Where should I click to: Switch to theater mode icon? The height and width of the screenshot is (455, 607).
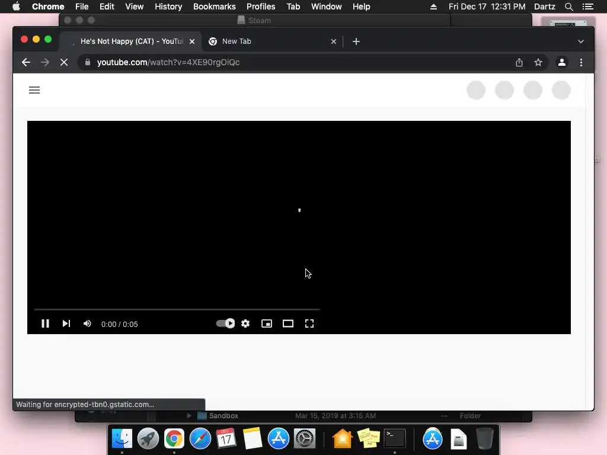pos(288,323)
